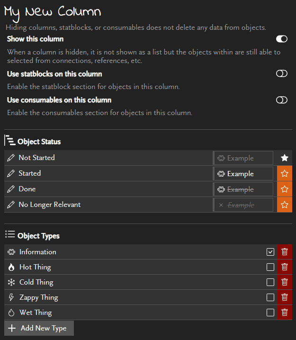Check the Cold Thing checkbox
Image resolution: width=296 pixels, height=340 pixels.
(270, 282)
